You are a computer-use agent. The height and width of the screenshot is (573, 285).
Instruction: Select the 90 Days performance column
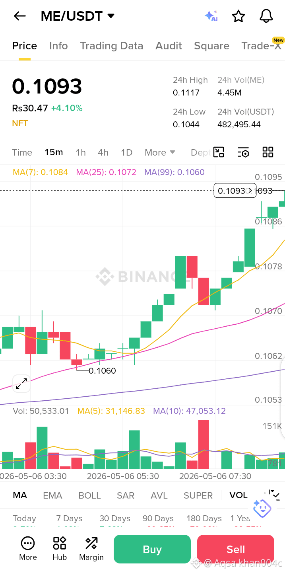click(x=158, y=518)
